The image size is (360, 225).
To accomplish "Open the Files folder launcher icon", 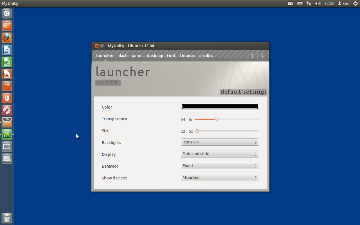I will 7,26.
